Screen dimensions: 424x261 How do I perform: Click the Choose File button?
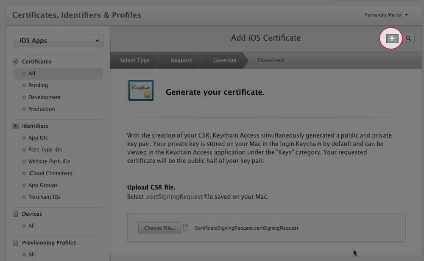[x=159, y=228]
